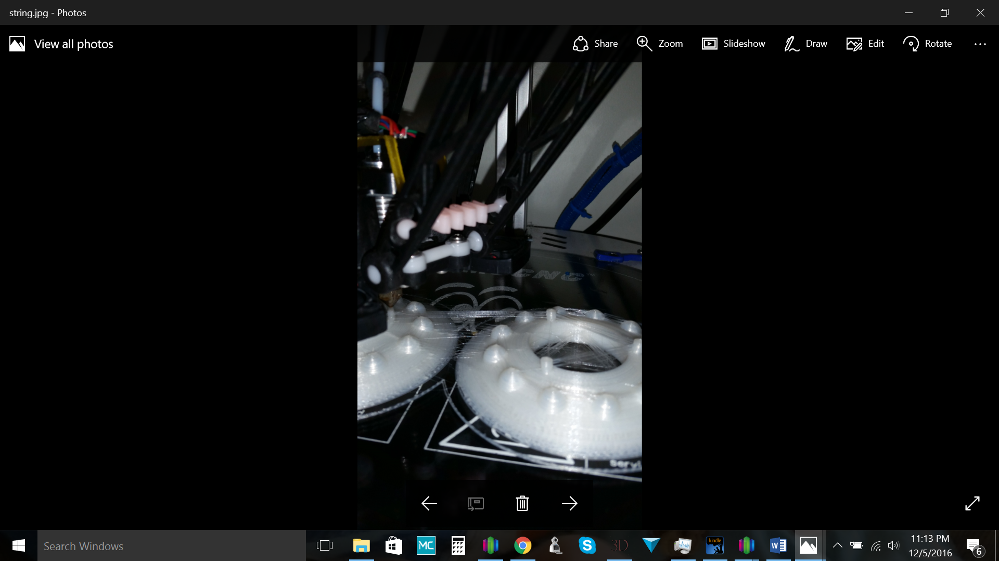Image resolution: width=999 pixels, height=561 pixels.
Task: Click the Search Windows input box
Action: click(172, 546)
